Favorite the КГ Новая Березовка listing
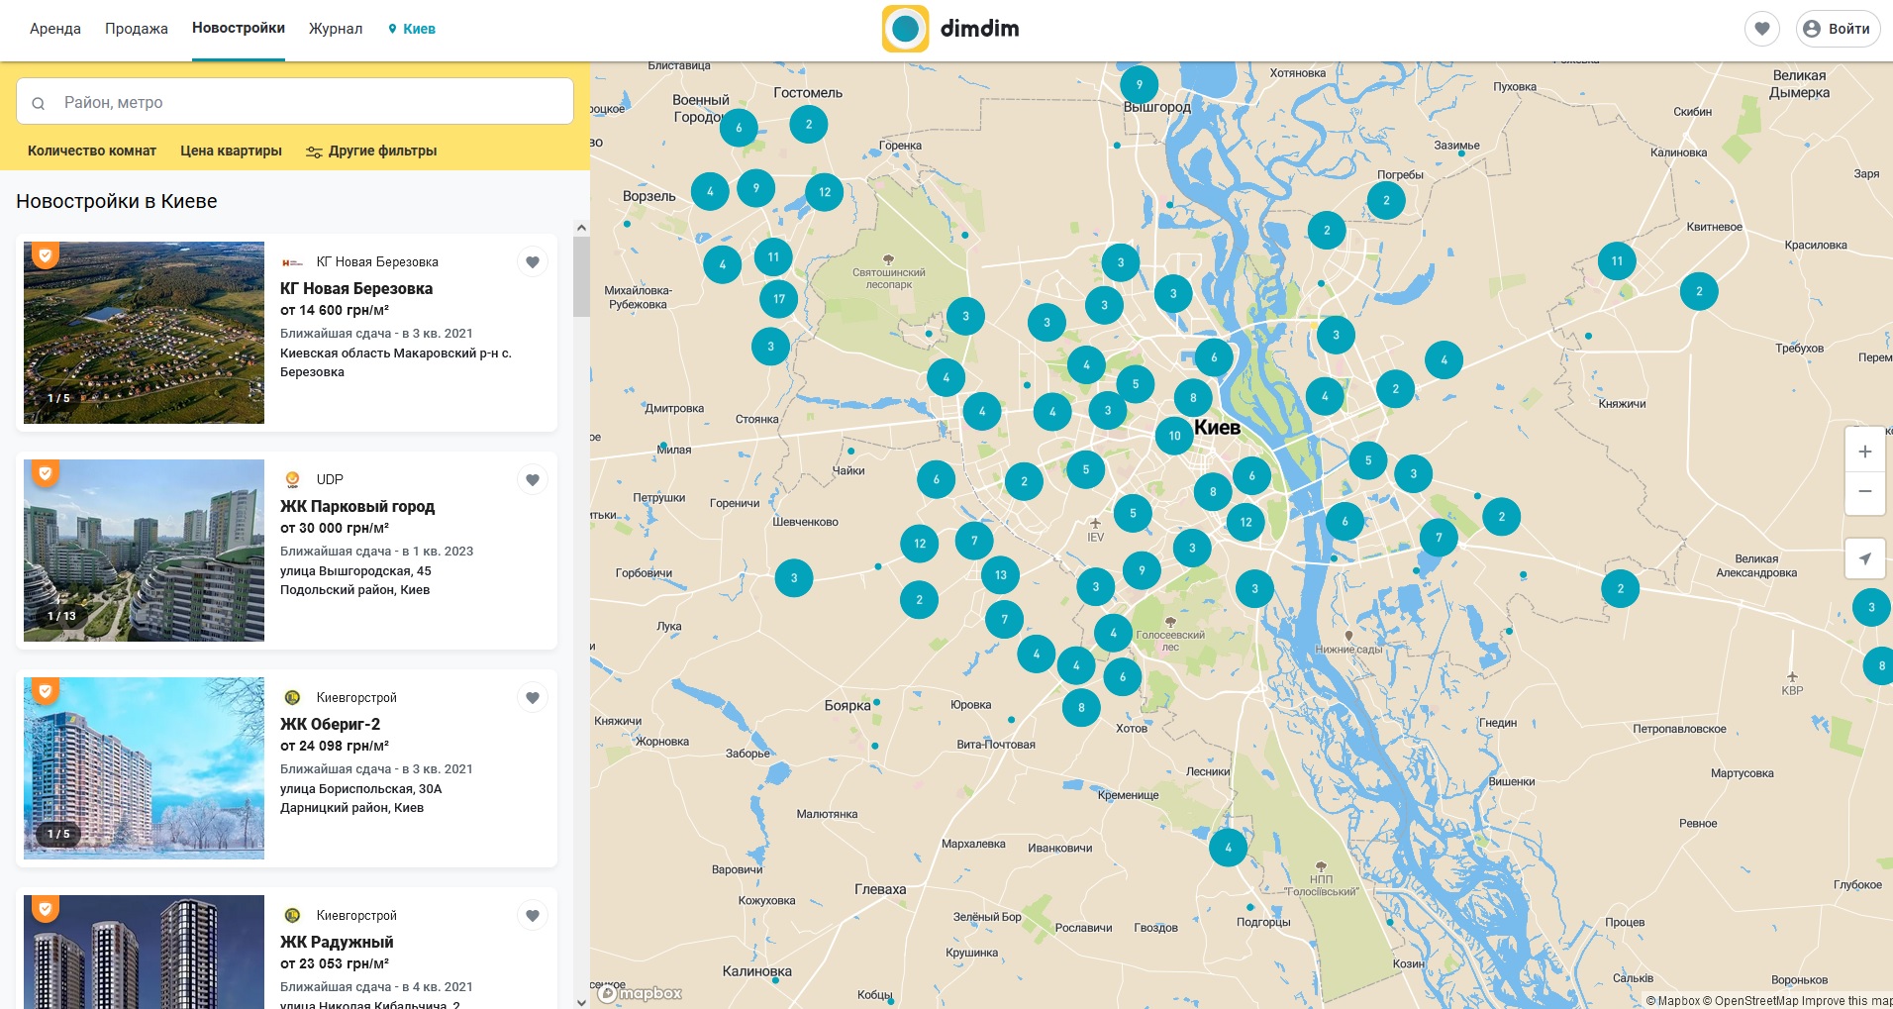This screenshot has width=1893, height=1009. click(x=533, y=261)
